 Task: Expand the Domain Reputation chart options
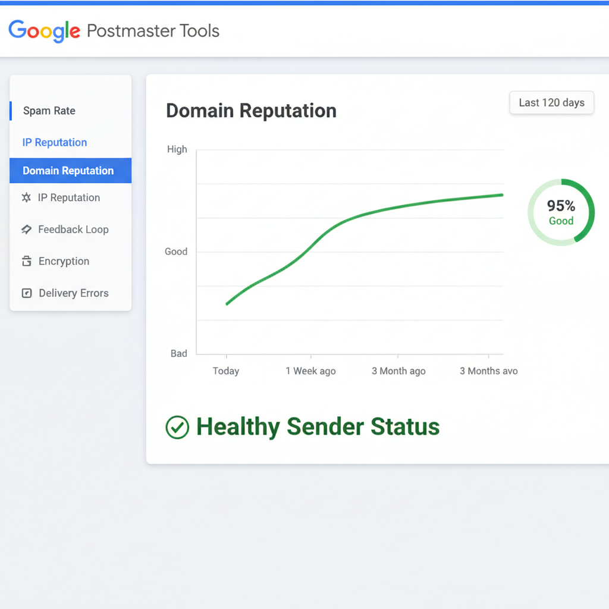click(x=551, y=102)
